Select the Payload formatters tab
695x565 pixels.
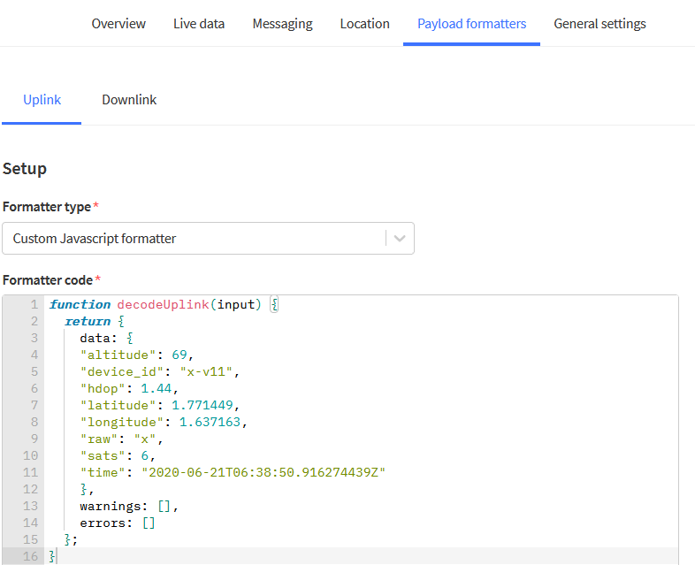coord(471,24)
